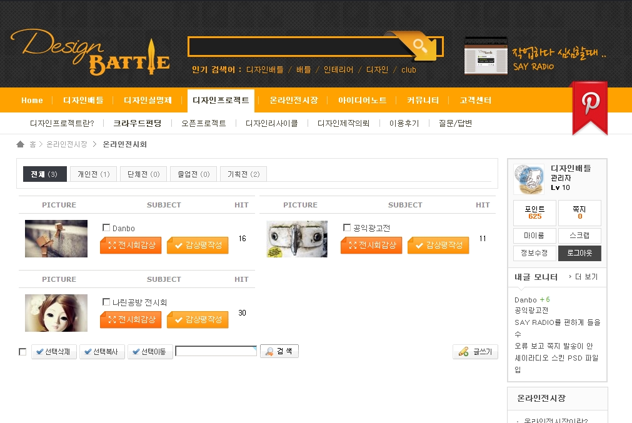Image resolution: width=632 pixels, height=423 pixels.
Task: Click the 디자인배틀 profile avatar
Action: click(x=529, y=179)
